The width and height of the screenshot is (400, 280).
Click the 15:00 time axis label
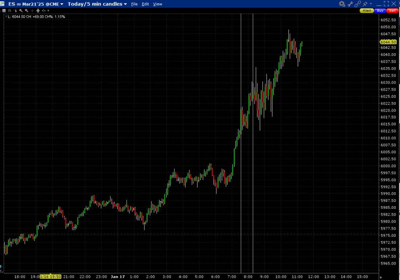[x=362, y=276]
